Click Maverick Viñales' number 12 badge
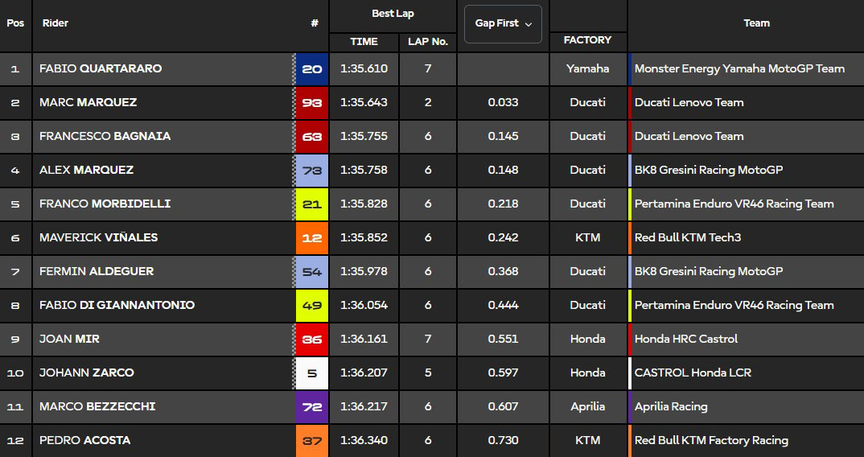Viewport: 864px width, 457px height. pos(311,238)
